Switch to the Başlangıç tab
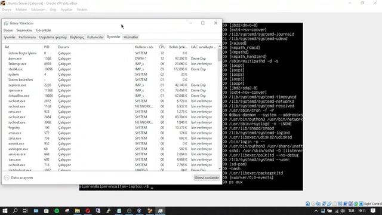Screen dimensions: 382x215 point(77,37)
